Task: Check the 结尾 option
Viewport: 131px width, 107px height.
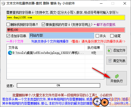Action: (112, 36)
